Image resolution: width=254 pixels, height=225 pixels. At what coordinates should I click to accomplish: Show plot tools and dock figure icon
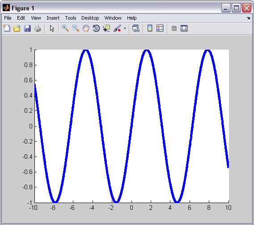tap(184, 28)
